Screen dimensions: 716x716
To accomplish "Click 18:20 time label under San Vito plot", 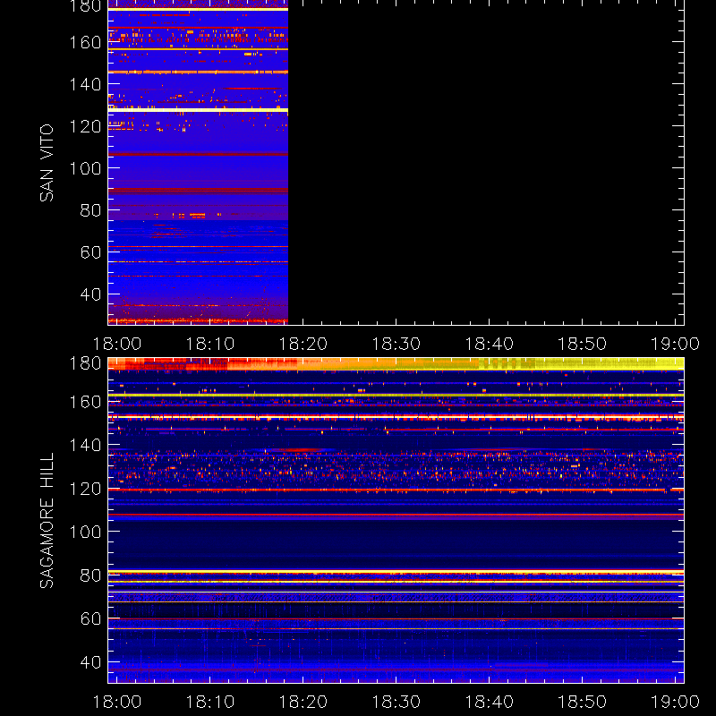I will [x=303, y=344].
